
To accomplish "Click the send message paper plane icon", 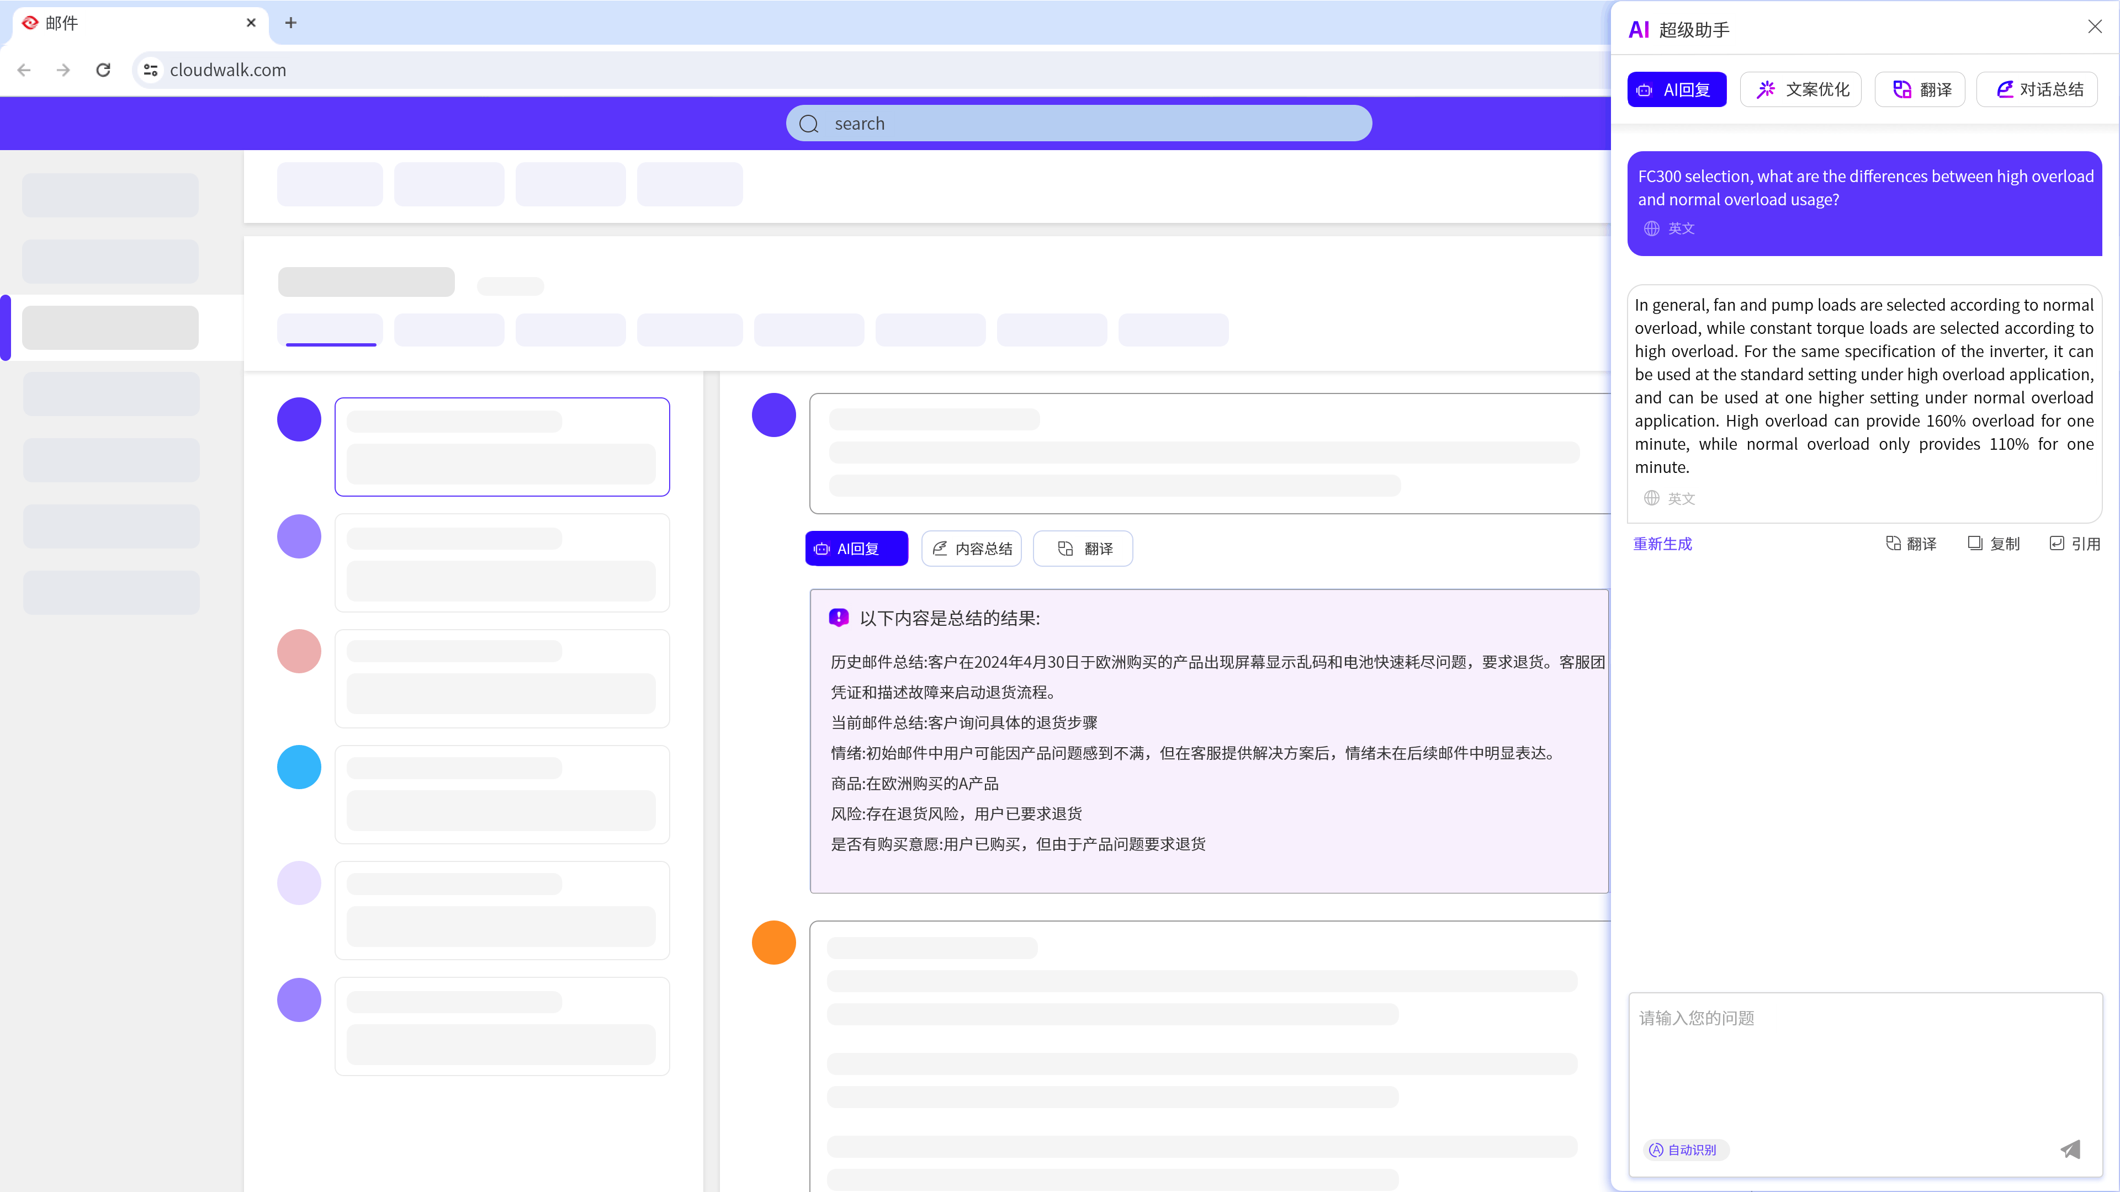I will [x=2071, y=1149].
